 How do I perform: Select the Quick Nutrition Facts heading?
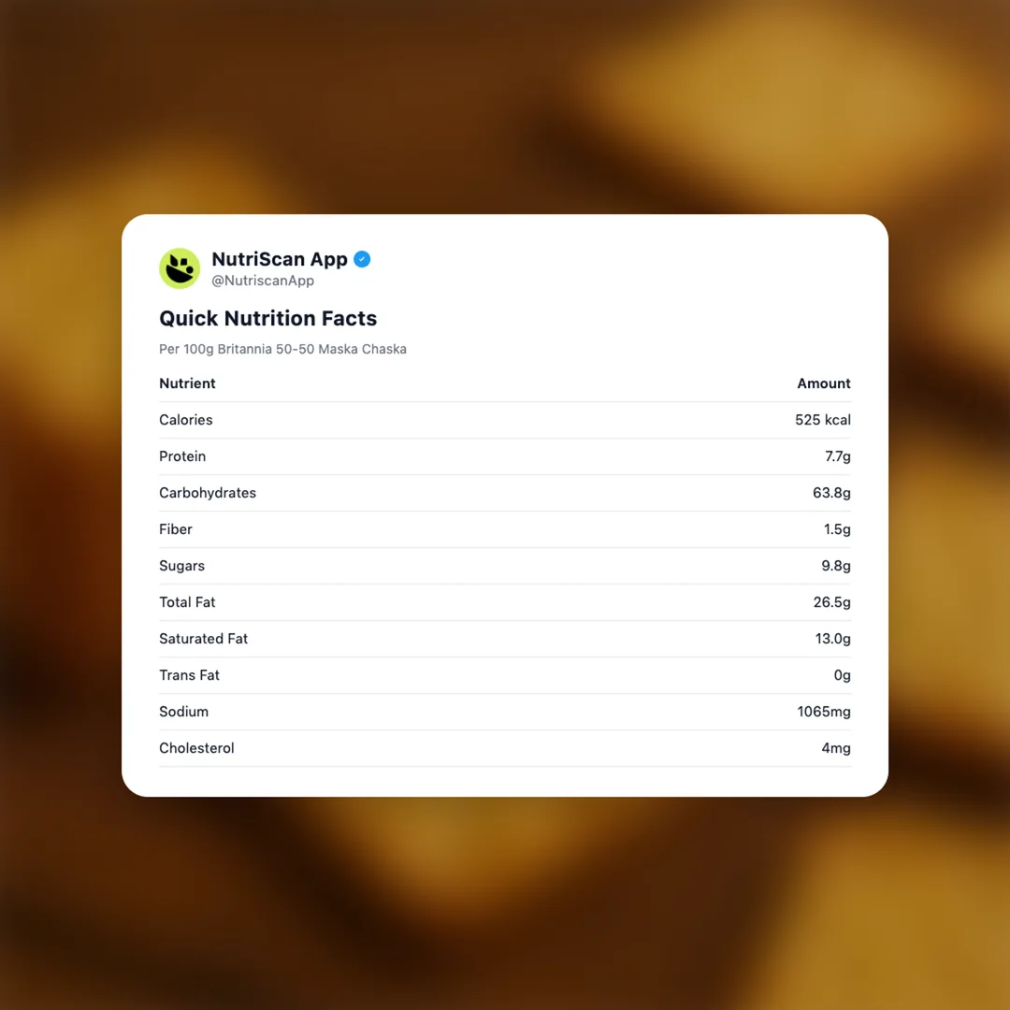(x=267, y=318)
